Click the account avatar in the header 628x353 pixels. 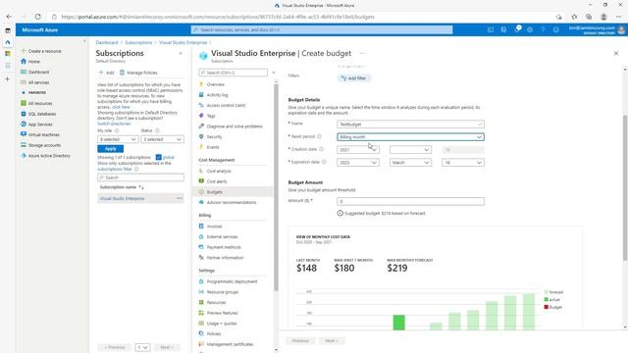[x=621, y=30]
